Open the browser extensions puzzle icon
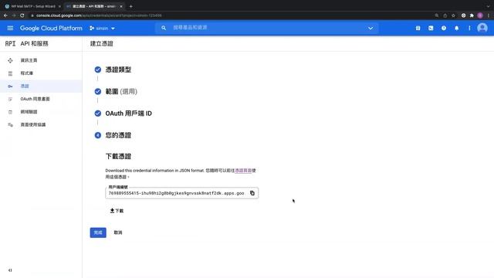The height and width of the screenshot is (278, 494). pos(472,15)
